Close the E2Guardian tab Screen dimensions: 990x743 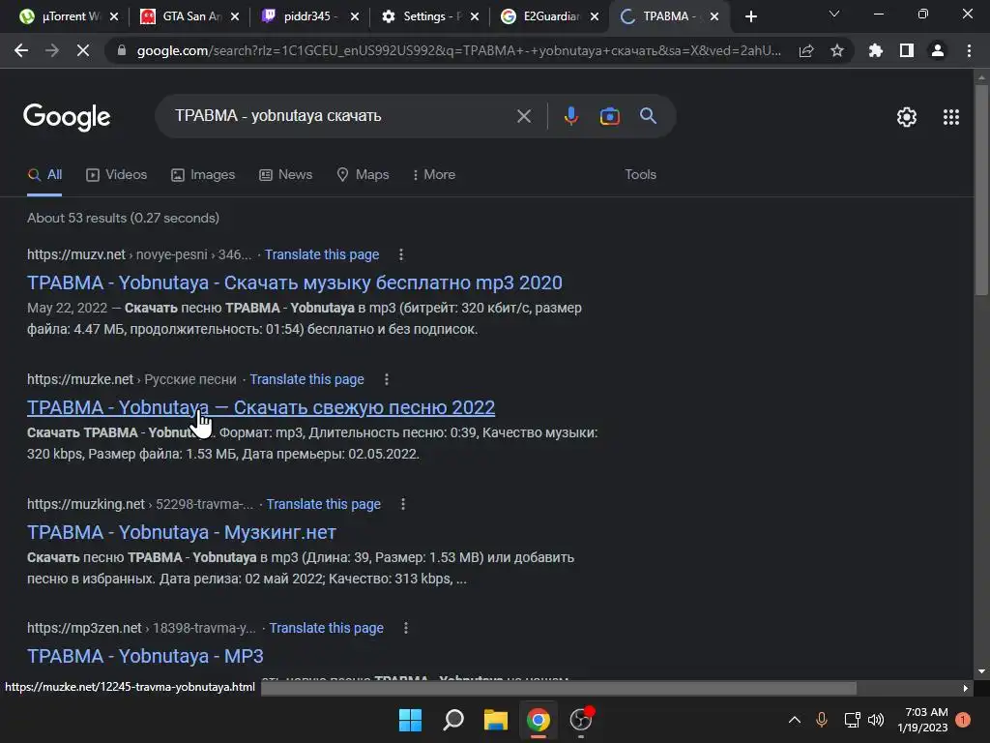(x=595, y=16)
